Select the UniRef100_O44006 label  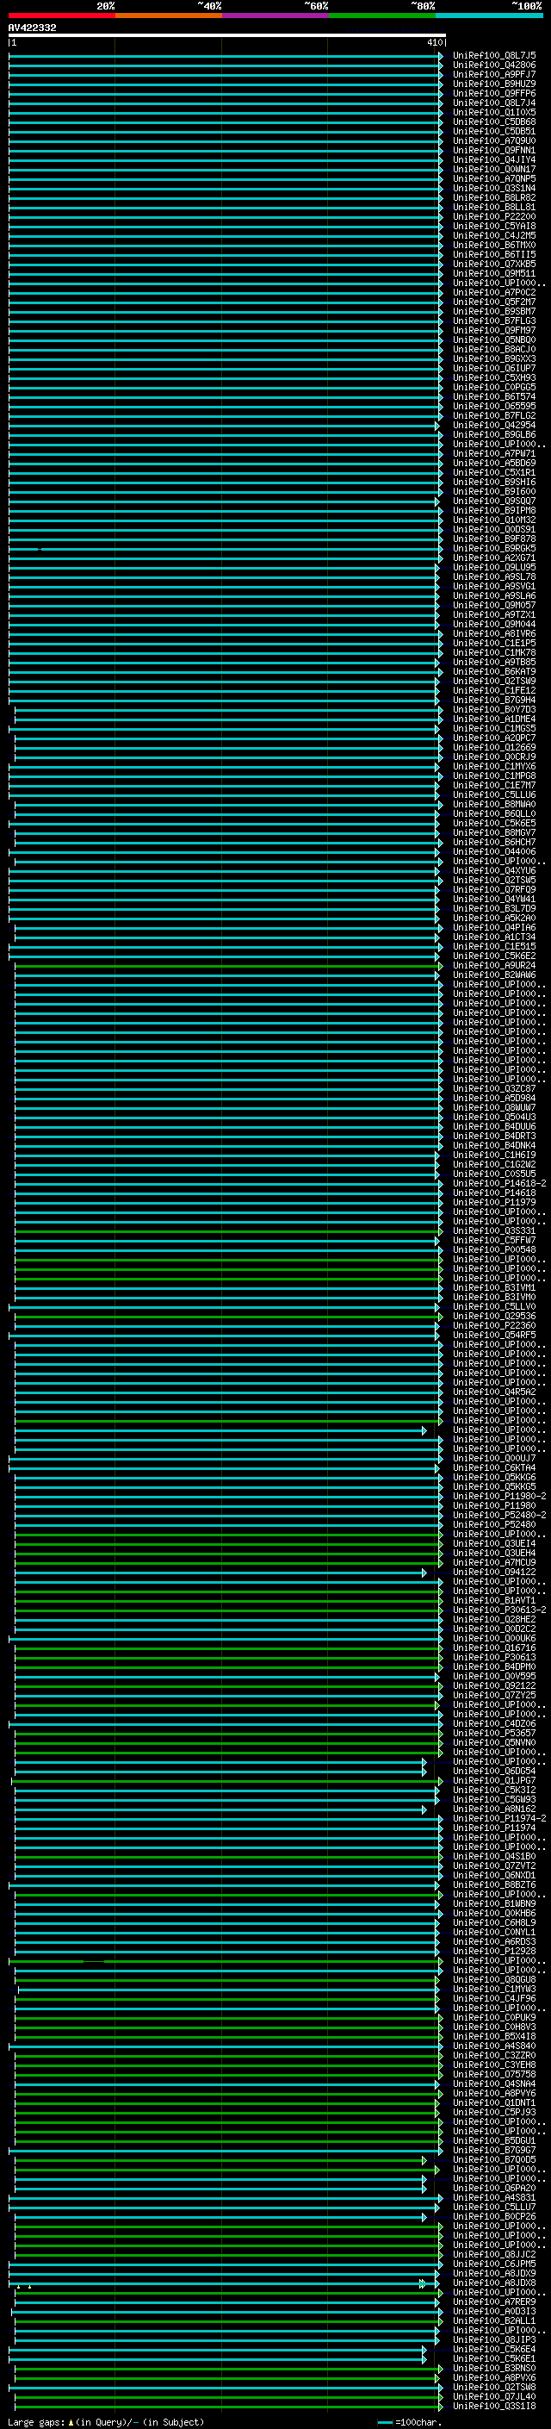(494, 851)
